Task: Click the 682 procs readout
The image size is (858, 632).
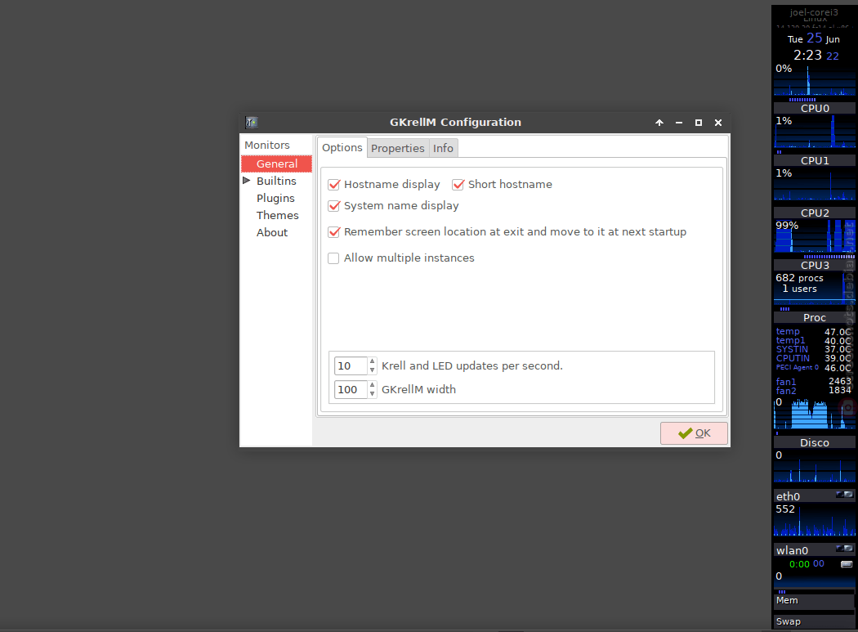Action: (x=799, y=278)
